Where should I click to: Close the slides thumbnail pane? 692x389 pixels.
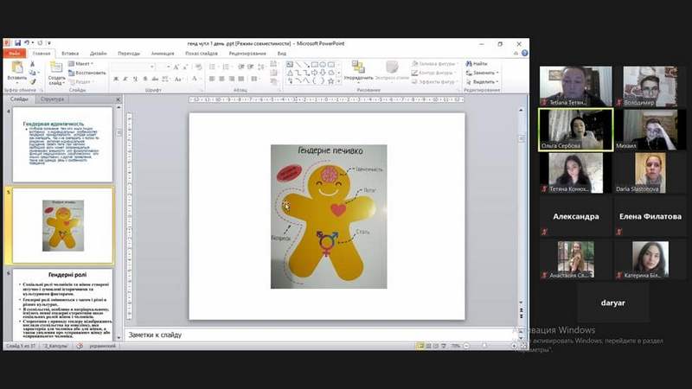pos(118,99)
